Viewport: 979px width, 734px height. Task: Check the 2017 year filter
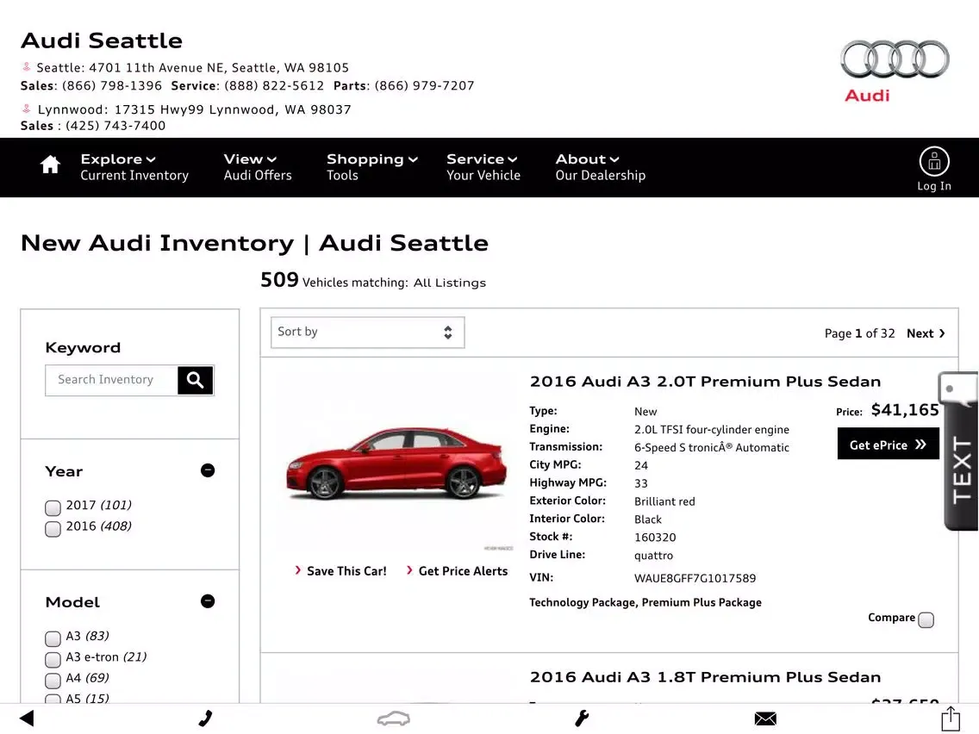(53, 507)
